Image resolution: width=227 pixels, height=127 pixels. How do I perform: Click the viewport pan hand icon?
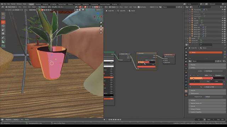point(101,26)
